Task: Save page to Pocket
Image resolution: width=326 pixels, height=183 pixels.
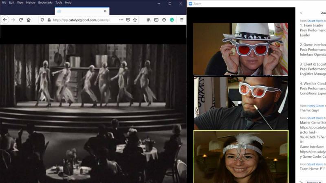Action: pos(128,20)
